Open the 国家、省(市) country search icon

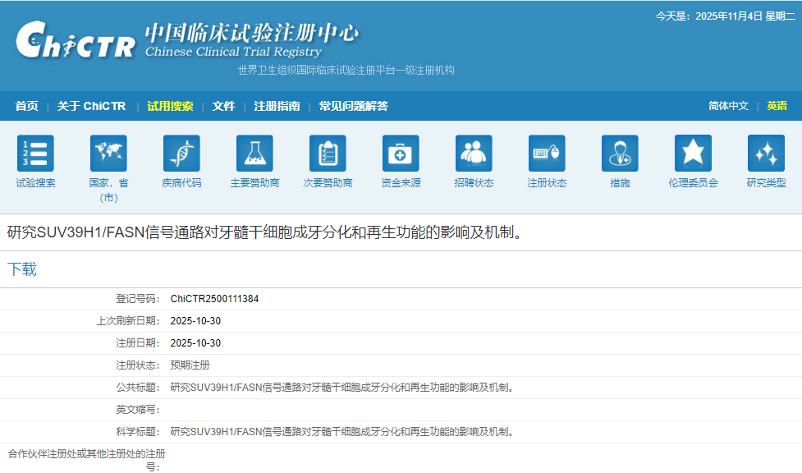point(108,152)
